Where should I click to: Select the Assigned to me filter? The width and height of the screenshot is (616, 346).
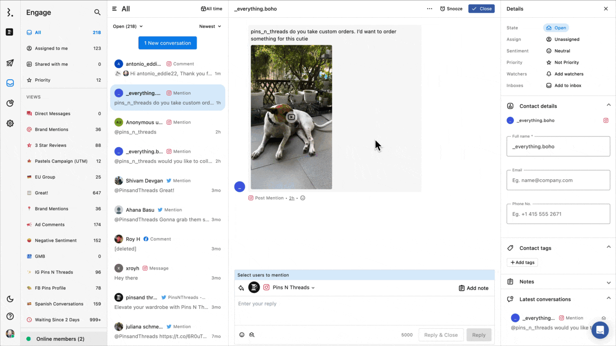tap(51, 48)
